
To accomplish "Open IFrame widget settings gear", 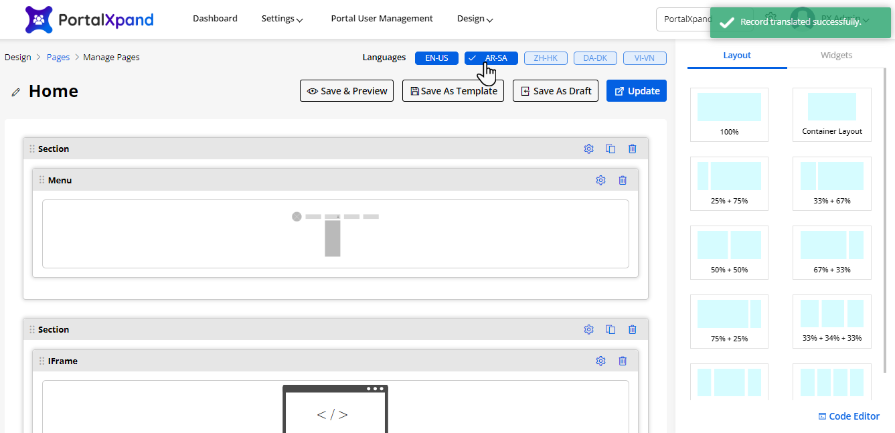I will [x=600, y=361].
